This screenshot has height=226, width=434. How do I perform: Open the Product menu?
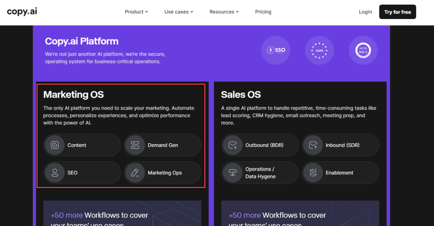tap(136, 12)
